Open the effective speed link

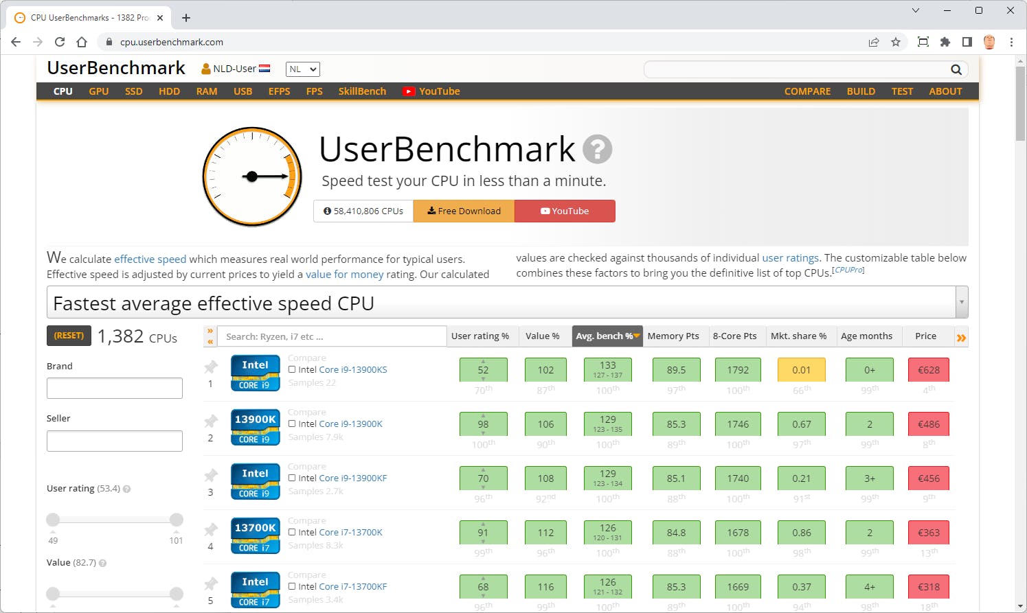150,259
